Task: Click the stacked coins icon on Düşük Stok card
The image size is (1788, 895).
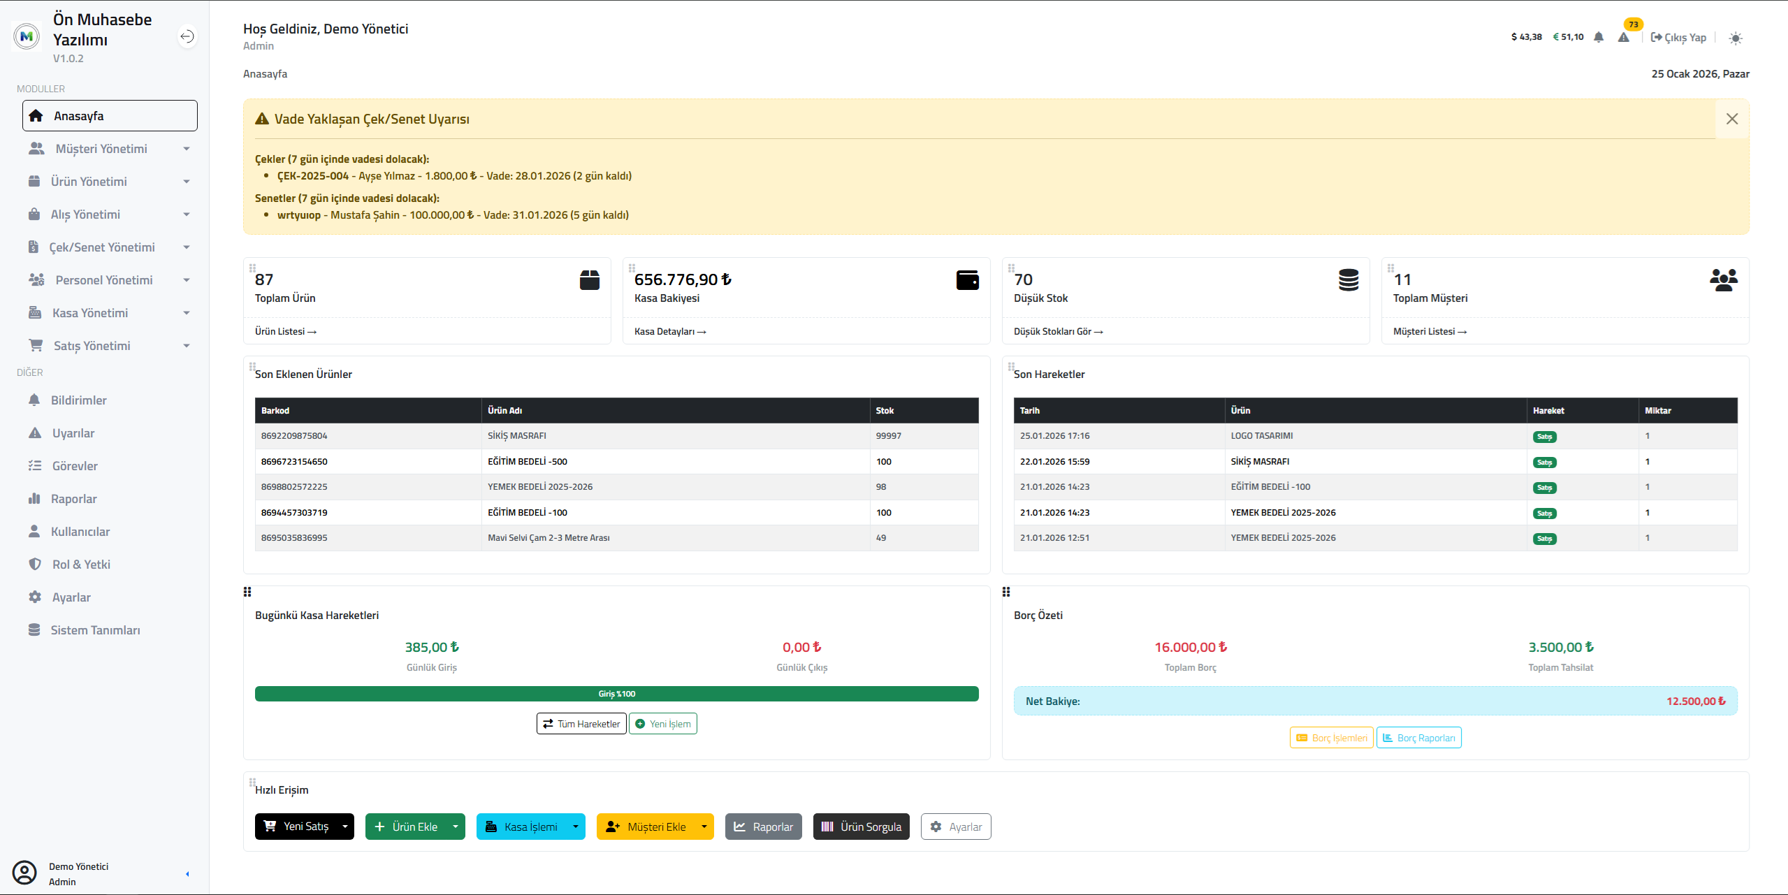Action: [x=1349, y=279]
